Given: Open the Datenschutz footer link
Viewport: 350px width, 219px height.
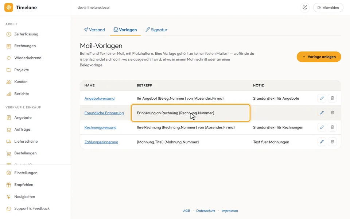Looking at the screenshot, I should point(206,211).
